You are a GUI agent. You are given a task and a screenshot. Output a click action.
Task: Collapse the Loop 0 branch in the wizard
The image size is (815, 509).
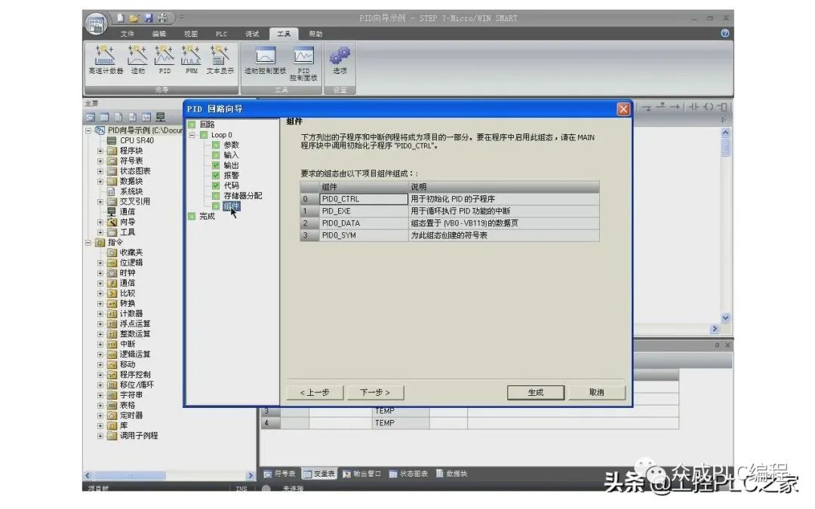[x=192, y=134]
